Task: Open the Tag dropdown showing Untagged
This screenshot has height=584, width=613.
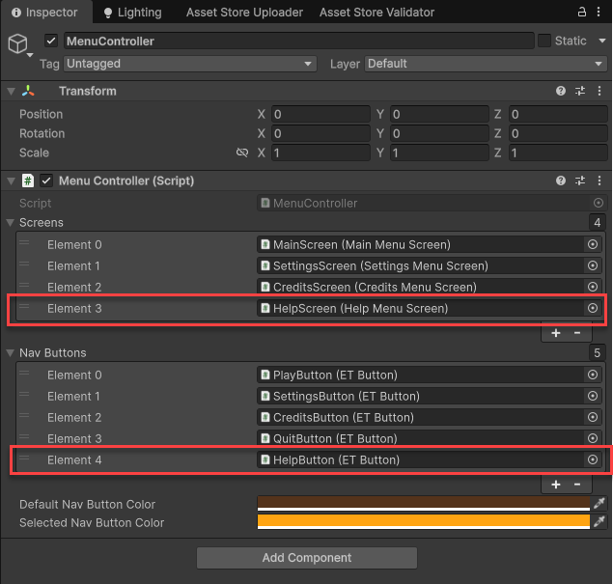Action: pos(189,64)
